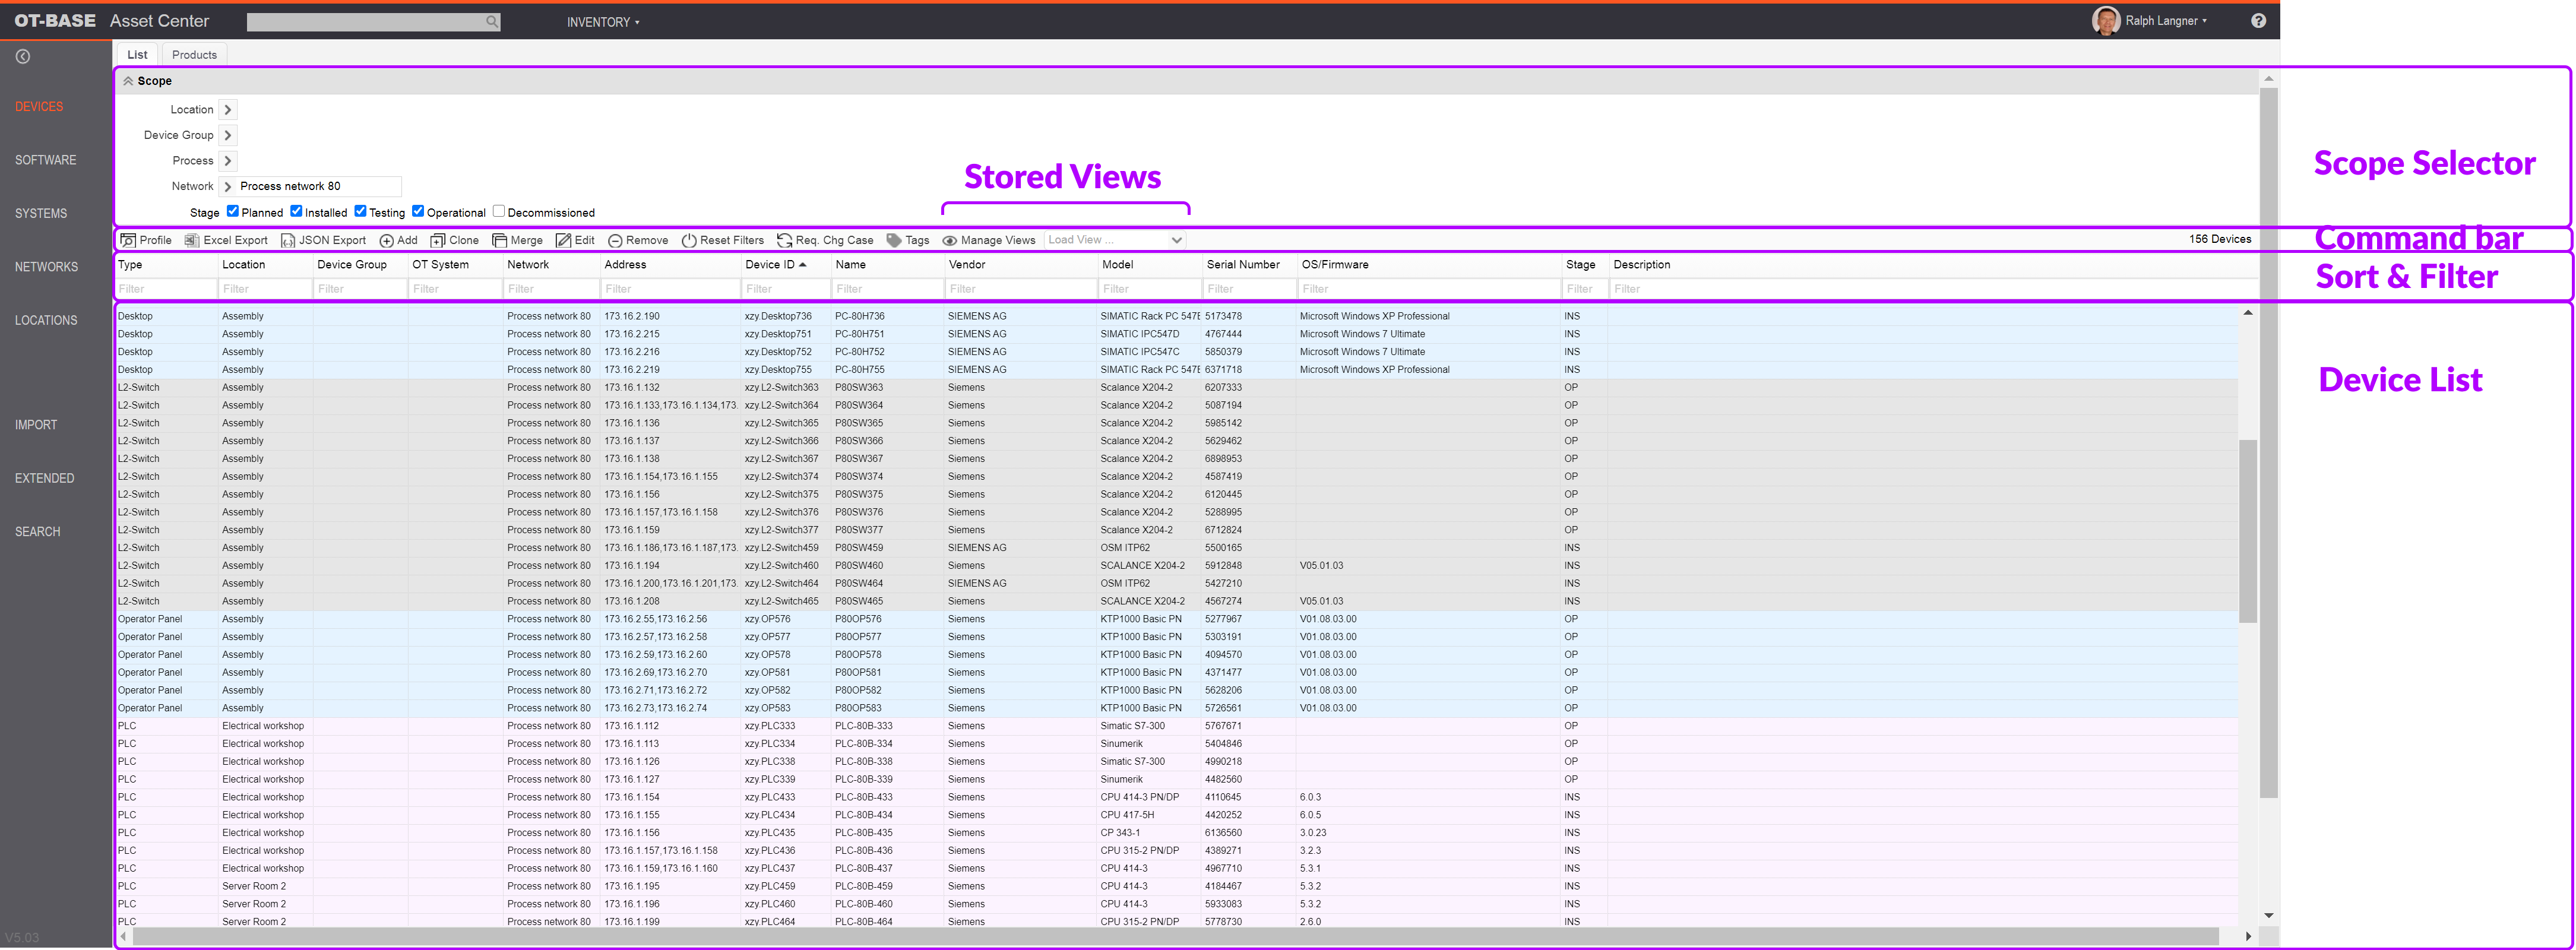This screenshot has width=2576, height=950.
Task: Click the Type column filter field
Action: click(x=165, y=289)
